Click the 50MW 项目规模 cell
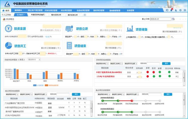 [62, 108]
